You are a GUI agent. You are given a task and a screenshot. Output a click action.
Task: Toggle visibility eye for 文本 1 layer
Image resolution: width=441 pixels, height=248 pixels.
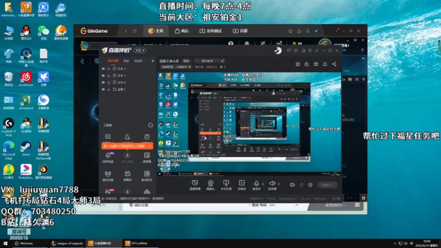tap(103, 76)
